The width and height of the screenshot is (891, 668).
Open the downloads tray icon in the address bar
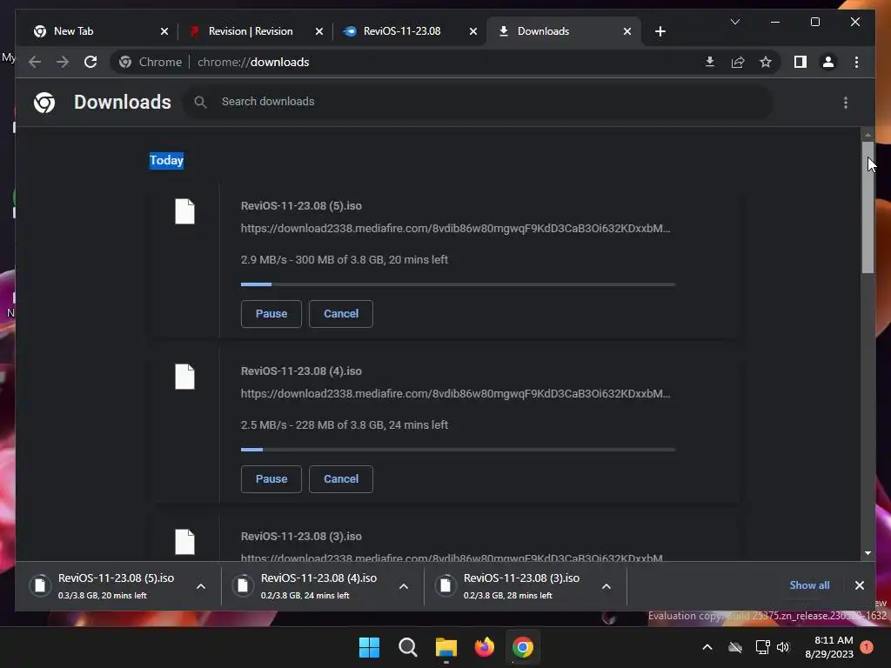pos(710,62)
